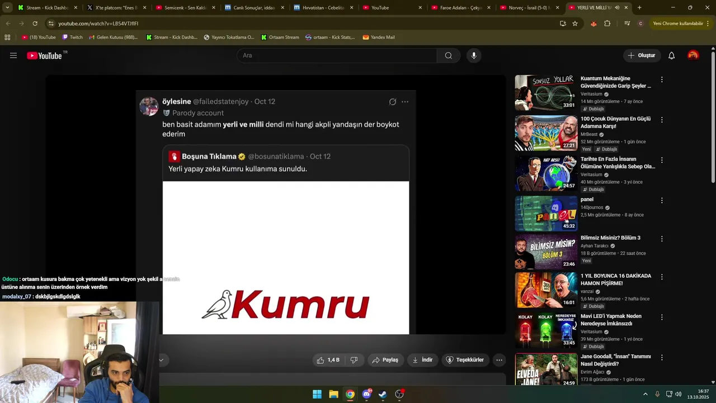Open options for Mavi LED'i video
Viewport: 716px width, 403px height.
point(662,317)
